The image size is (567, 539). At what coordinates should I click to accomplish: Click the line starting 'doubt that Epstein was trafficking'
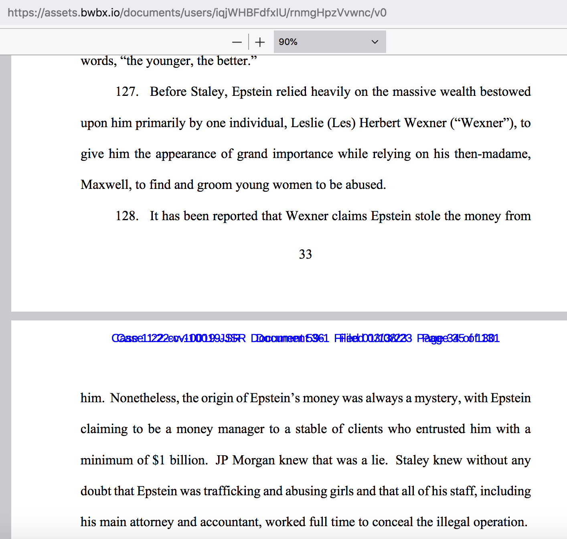(306, 491)
